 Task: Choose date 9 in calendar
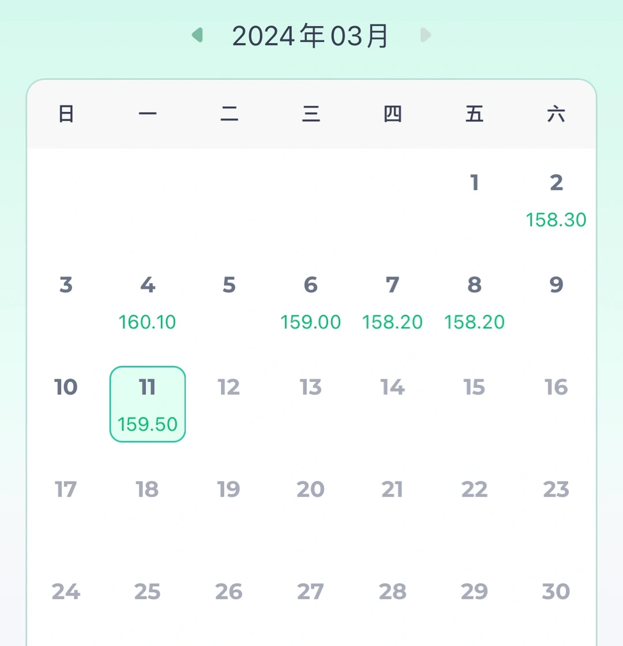pos(556,285)
